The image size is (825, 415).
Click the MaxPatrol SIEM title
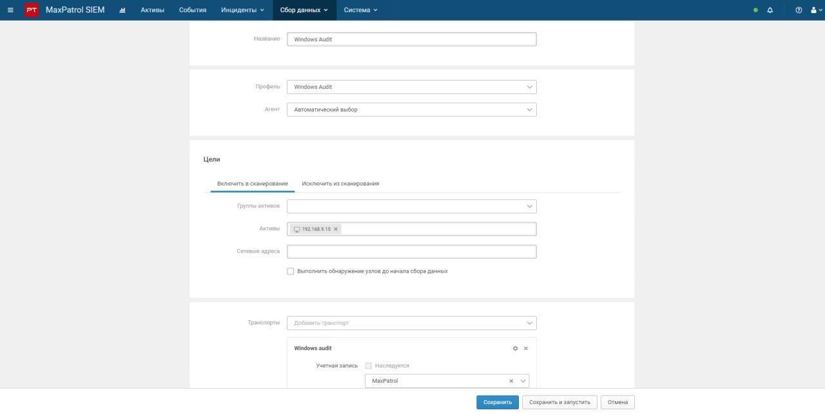(75, 10)
